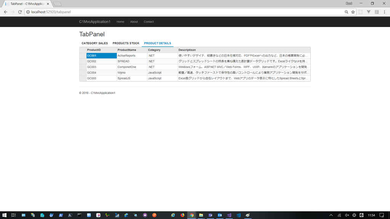Close the TabPanel browser tab
The width and height of the screenshot is (390, 219).
click(48, 4)
